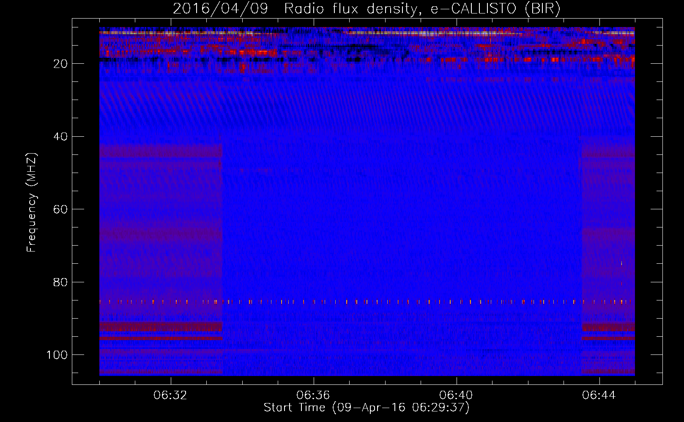Image resolution: width=684 pixels, height=422 pixels.
Task: Click the plot title "Radio flux density, e-CALLISTO (BIR)"
Action: coord(422,9)
